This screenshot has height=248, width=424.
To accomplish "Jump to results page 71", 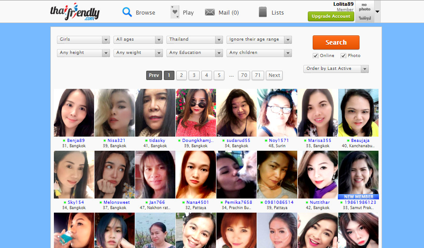I will pyautogui.click(x=258, y=75).
